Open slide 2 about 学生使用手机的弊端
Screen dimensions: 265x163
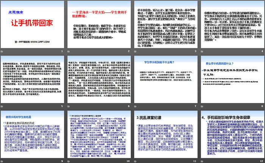point(99,27)
